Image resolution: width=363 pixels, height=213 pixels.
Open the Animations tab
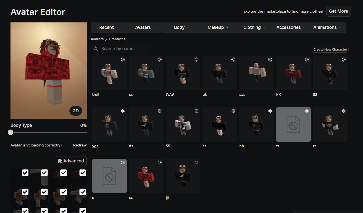pyautogui.click(x=327, y=27)
